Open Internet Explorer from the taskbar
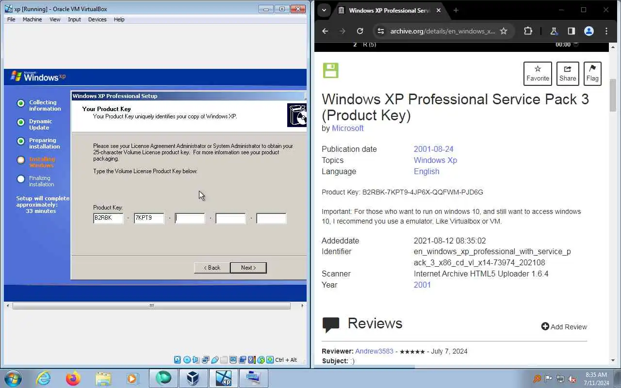 click(44, 378)
